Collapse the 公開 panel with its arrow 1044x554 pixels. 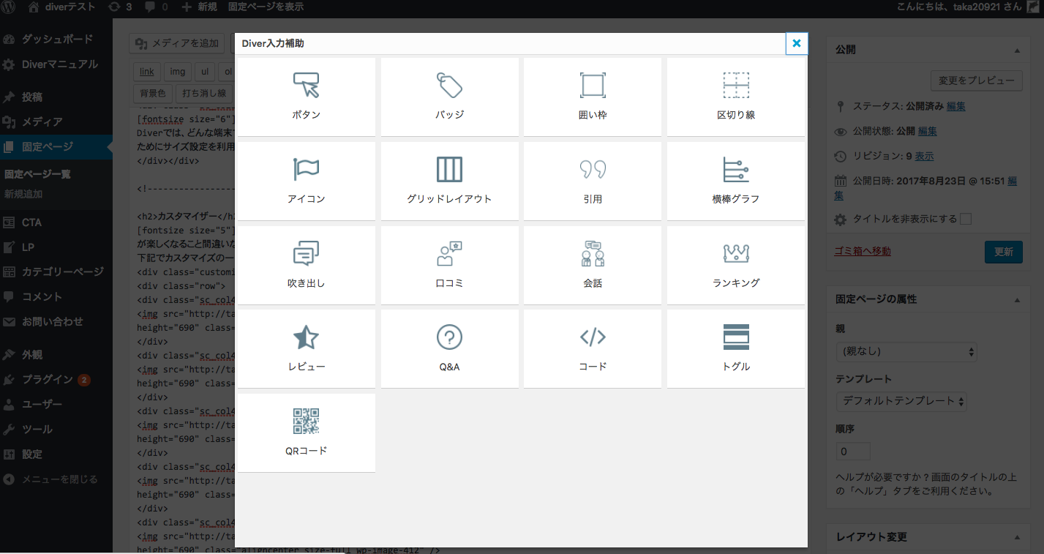[x=1016, y=50]
